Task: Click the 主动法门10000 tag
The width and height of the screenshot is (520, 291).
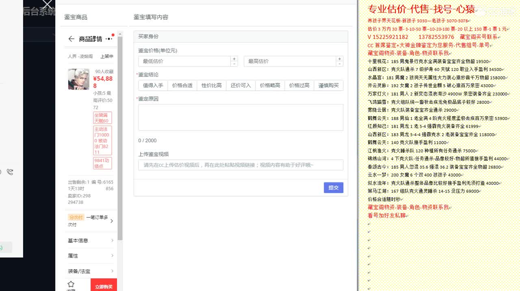Action: 102,141
